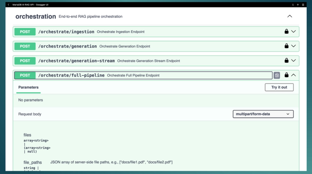Click the lock icon for /orchestrate/ingestion

click(x=286, y=32)
